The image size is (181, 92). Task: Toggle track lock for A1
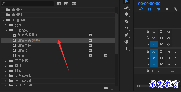point(148,51)
